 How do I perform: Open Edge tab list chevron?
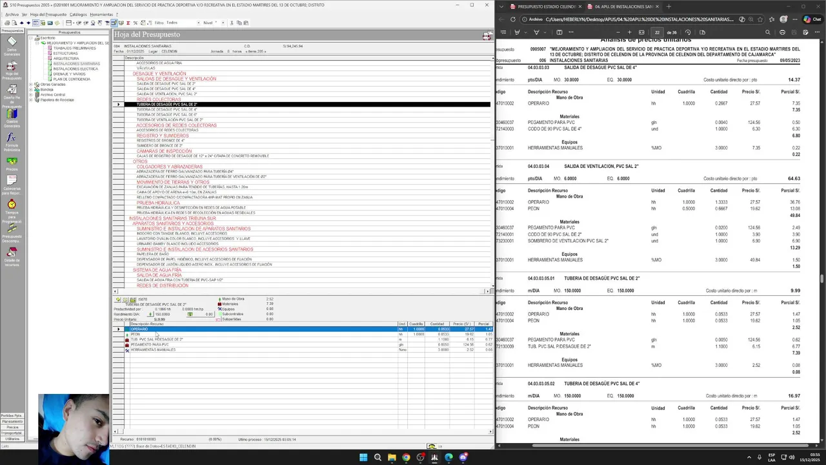(x=501, y=6)
